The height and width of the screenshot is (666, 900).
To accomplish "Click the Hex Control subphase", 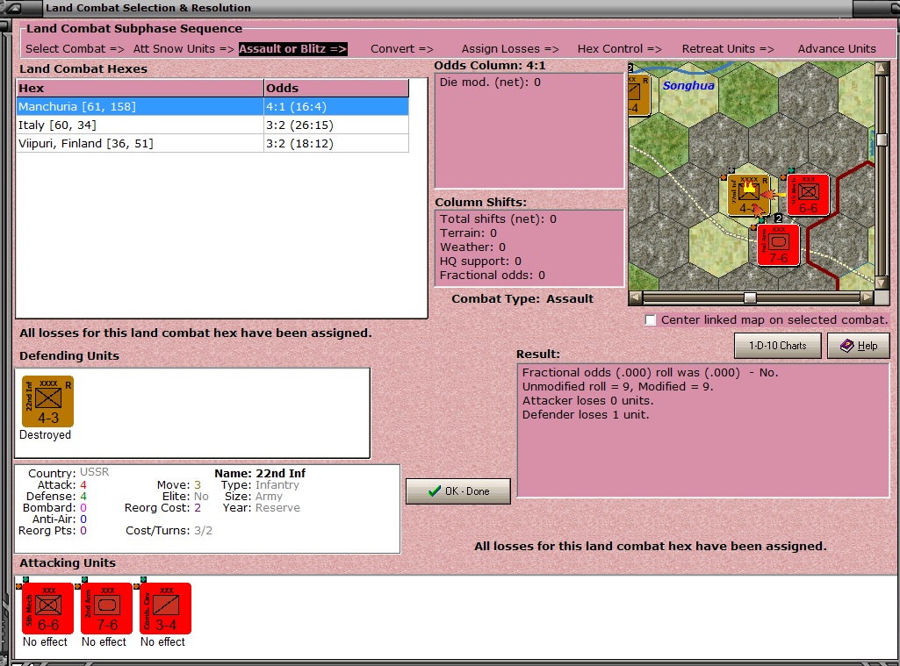I will (619, 49).
